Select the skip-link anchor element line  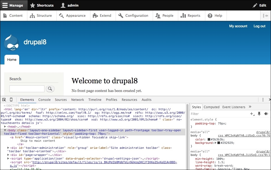pos(69,137)
